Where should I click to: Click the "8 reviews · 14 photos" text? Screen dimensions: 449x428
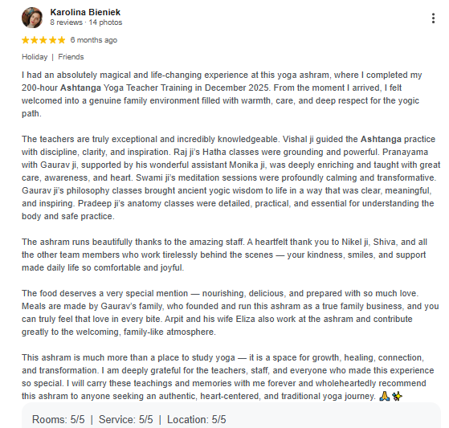[x=86, y=22]
